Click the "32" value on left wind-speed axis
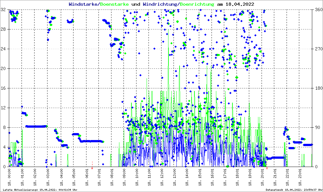The width and height of the screenshot is (323, 192). (3, 10)
